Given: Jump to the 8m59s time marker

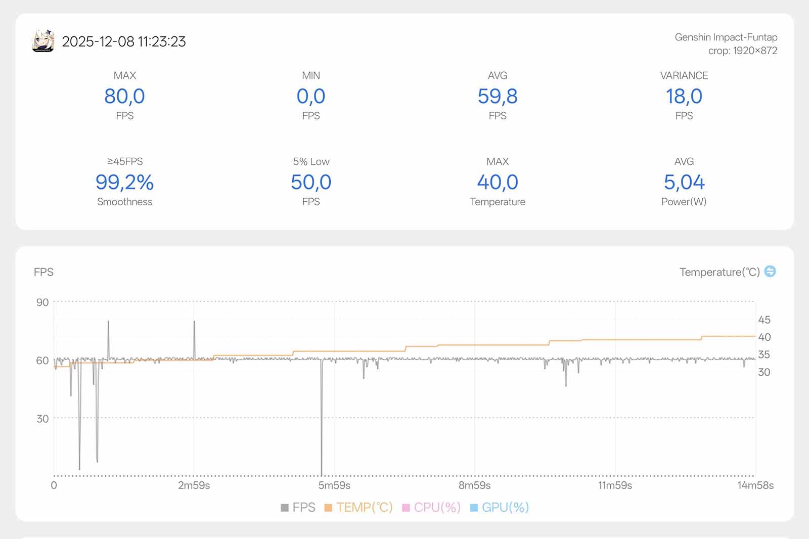Looking at the screenshot, I should (474, 485).
